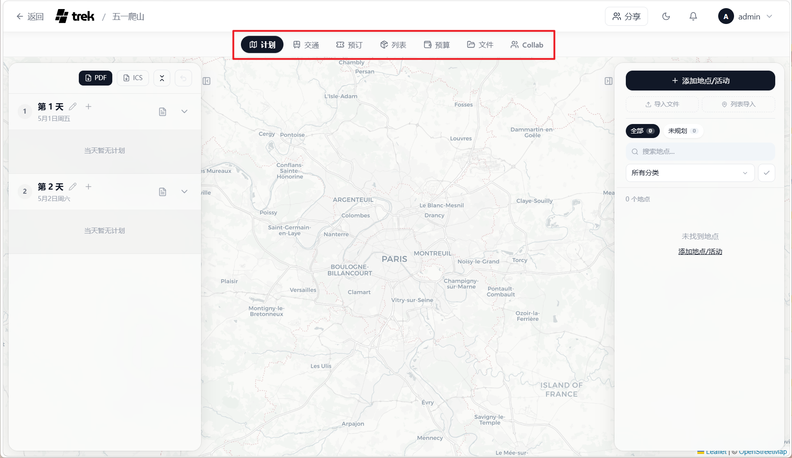
Task: Click the 0 个地点 count text
Action: 638,199
